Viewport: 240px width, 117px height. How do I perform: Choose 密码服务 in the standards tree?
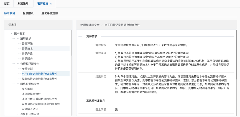[x=27, y=58]
